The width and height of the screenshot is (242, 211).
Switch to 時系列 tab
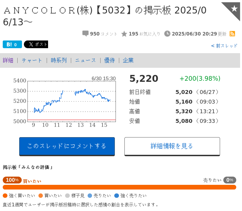tap(59, 60)
